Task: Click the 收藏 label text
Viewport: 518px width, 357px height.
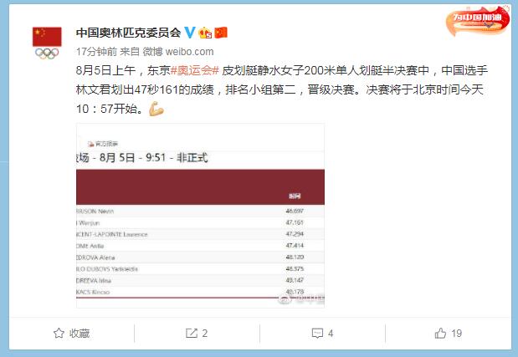Action: click(79, 334)
